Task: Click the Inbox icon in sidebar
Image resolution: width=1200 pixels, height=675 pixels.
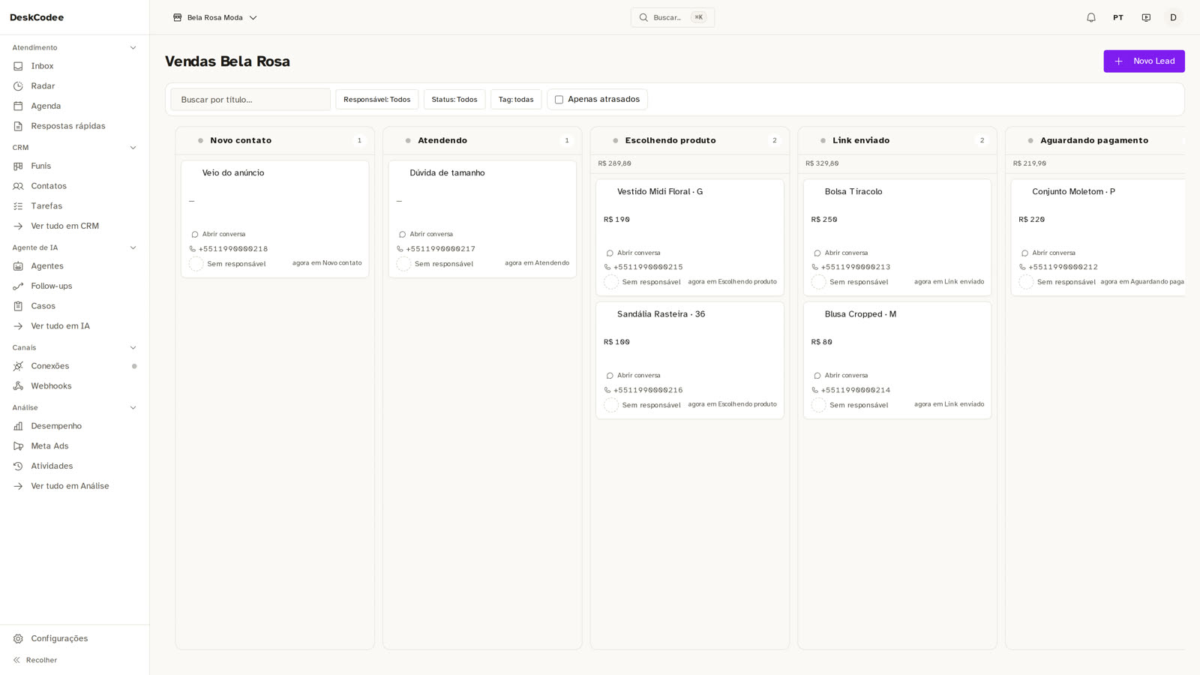Action: tap(18, 66)
